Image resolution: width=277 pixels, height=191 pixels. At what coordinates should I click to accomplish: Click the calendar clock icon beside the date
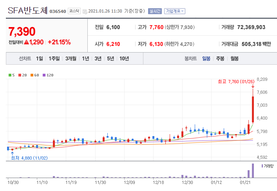pos(85,12)
